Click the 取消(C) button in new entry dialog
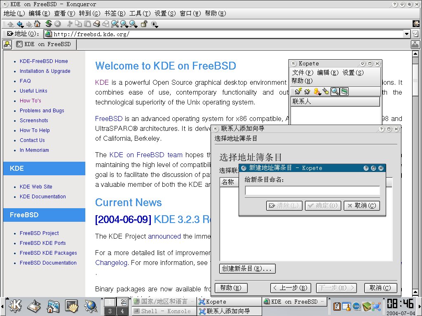The image size is (422, 316). tap(362, 206)
